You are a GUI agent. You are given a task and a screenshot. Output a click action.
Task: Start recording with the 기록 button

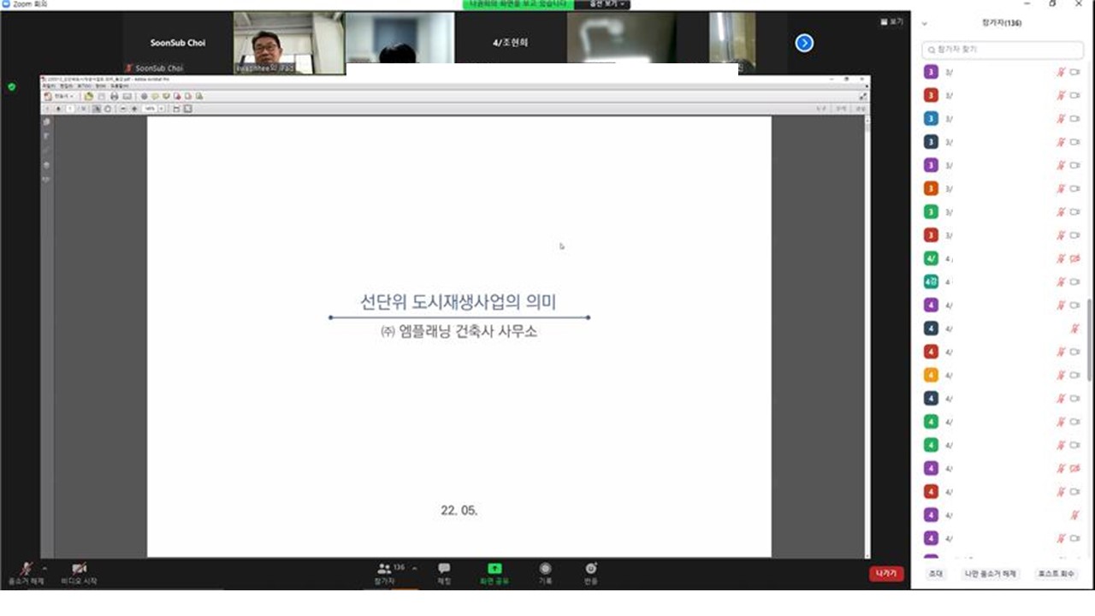tap(545, 573)
